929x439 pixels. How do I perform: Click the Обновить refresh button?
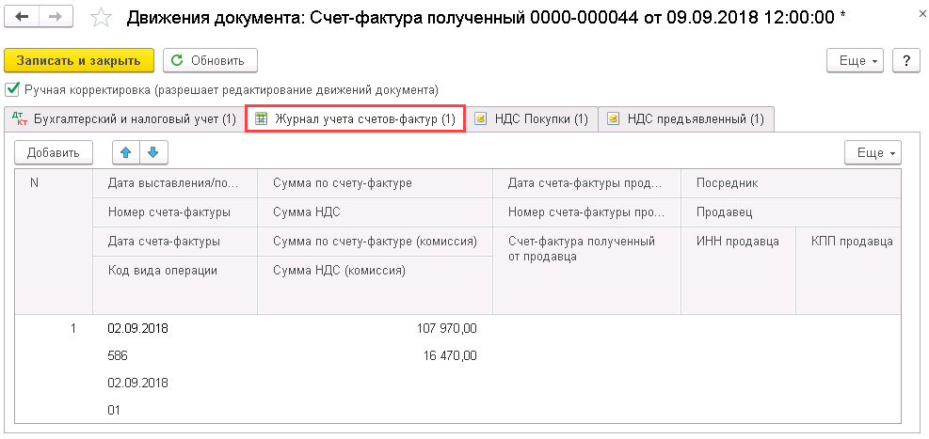point(210,60)
